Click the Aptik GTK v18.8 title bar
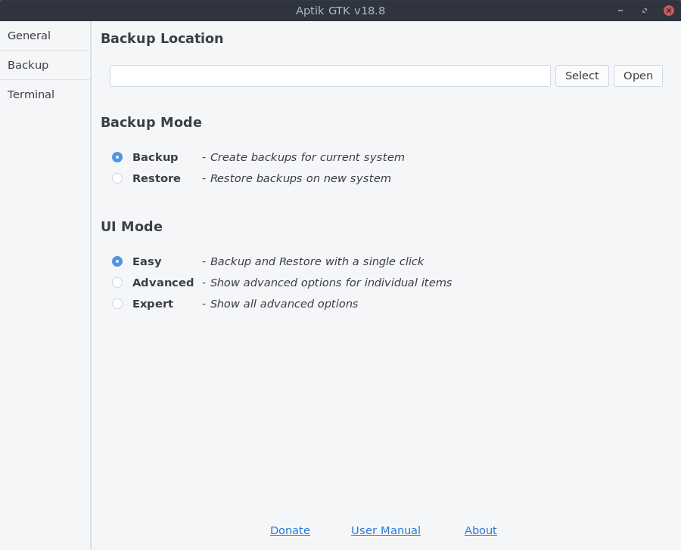The image size is (681, 550). click(340, 11)
